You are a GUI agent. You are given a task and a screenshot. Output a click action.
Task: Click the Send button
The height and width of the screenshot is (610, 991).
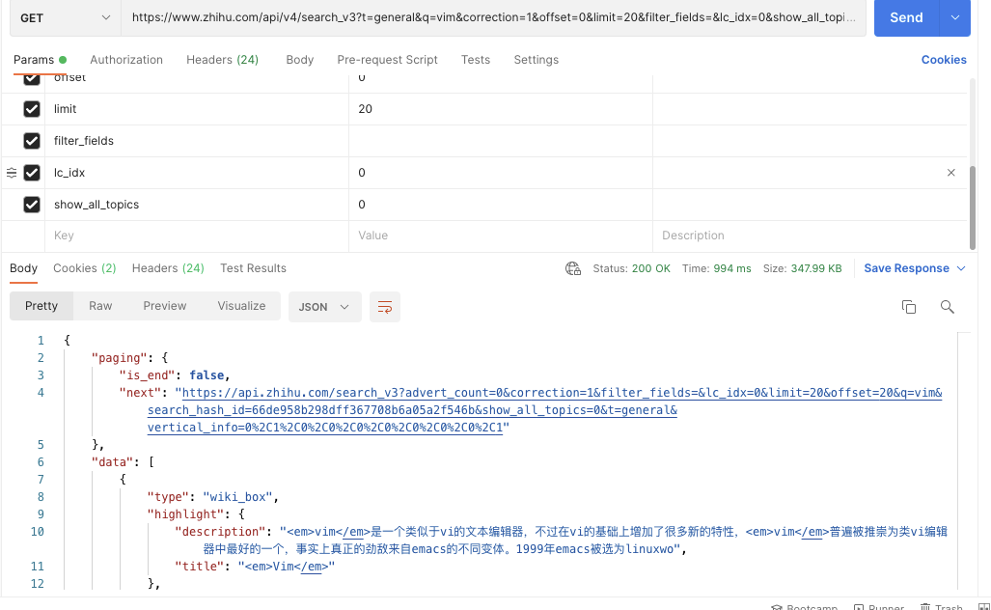tap(906, 17)
